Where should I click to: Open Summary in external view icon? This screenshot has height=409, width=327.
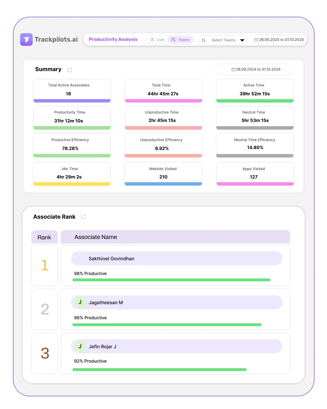[x=69, y=70]
